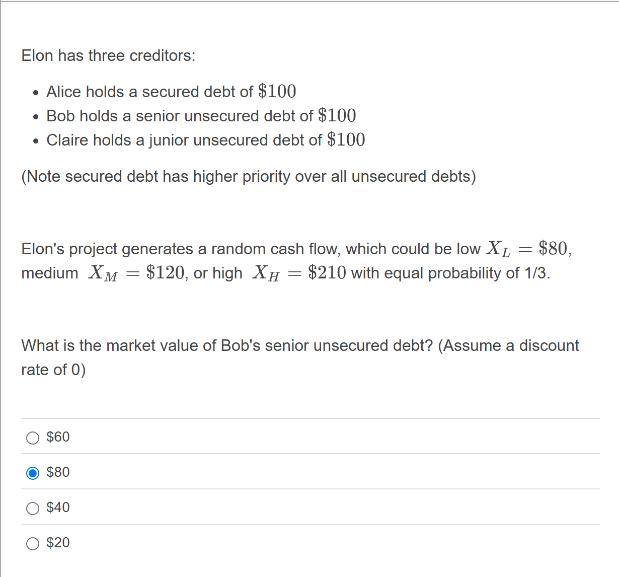The height and width of the screenshot is (577, 619).
Task: Click the $80 option label text
Action: (x=58, y=472)
